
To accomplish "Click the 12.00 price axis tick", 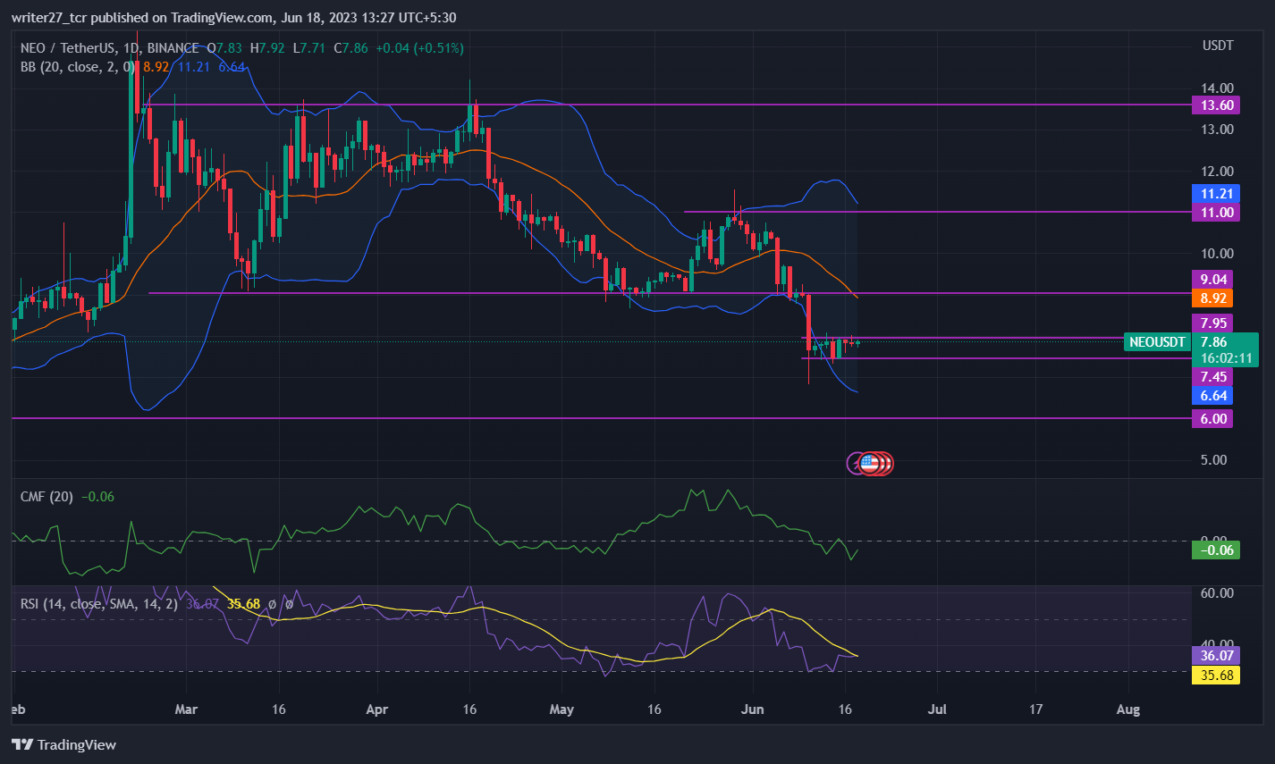I will point(1217,172).
